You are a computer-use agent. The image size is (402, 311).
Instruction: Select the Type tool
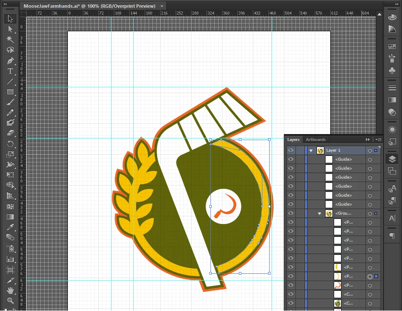point(10,72)
